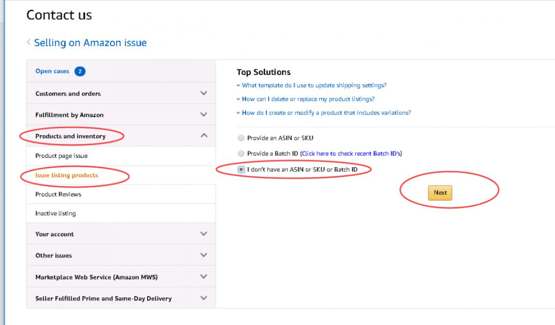Open Product page issue menu item
The width and height of the screenshot is (555, 325).
pyautogui.click(x=61, y=156)
